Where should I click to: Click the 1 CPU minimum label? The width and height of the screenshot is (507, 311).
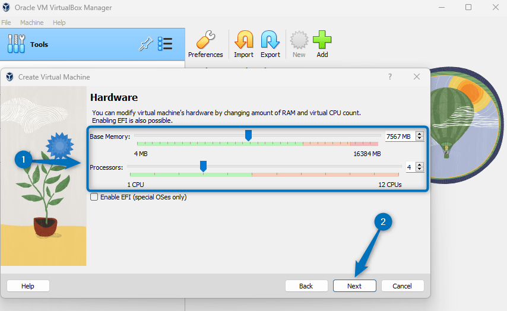tap(135, 185)
